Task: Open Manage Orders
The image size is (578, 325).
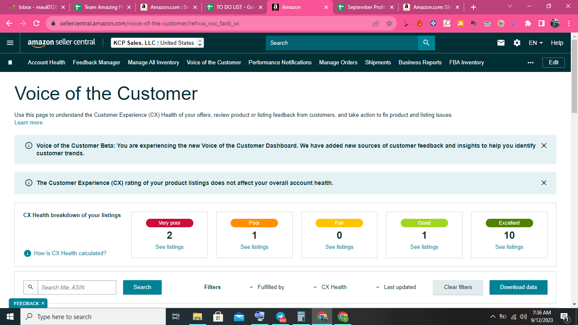Action: [x=339, y=63]
